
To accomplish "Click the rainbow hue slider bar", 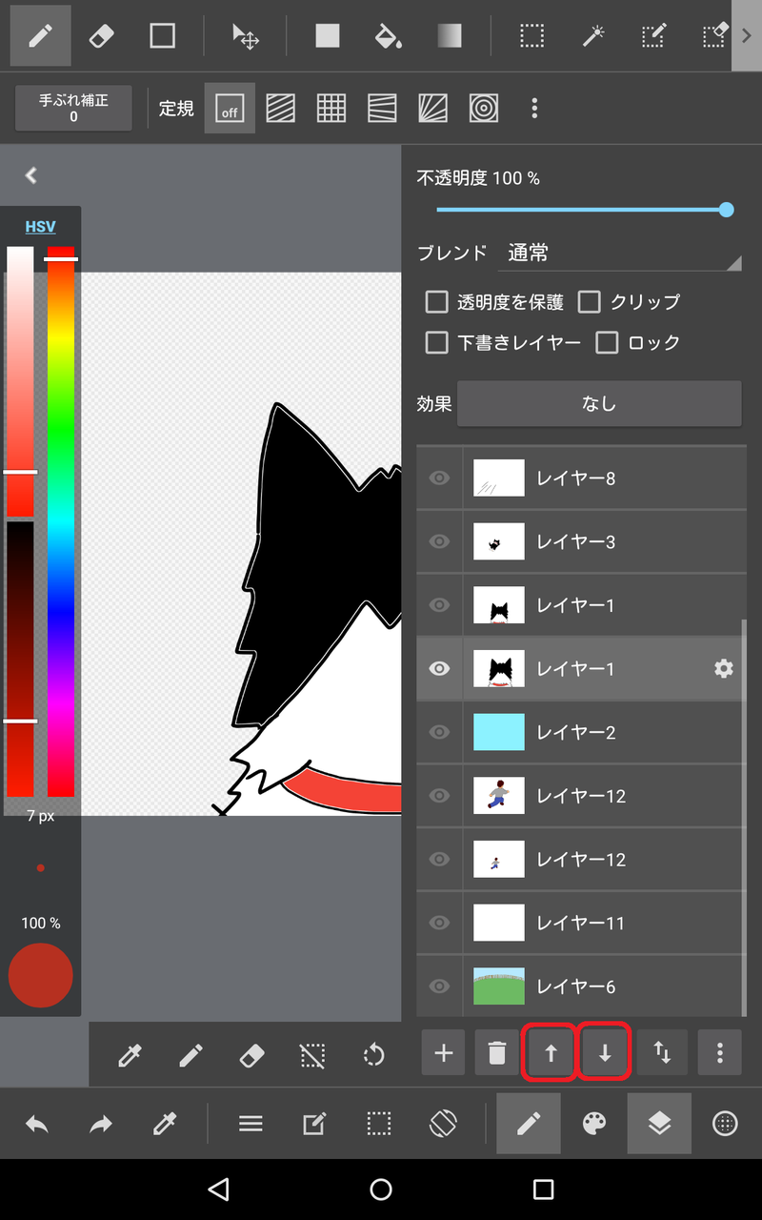I will click(x=61, y=521).
